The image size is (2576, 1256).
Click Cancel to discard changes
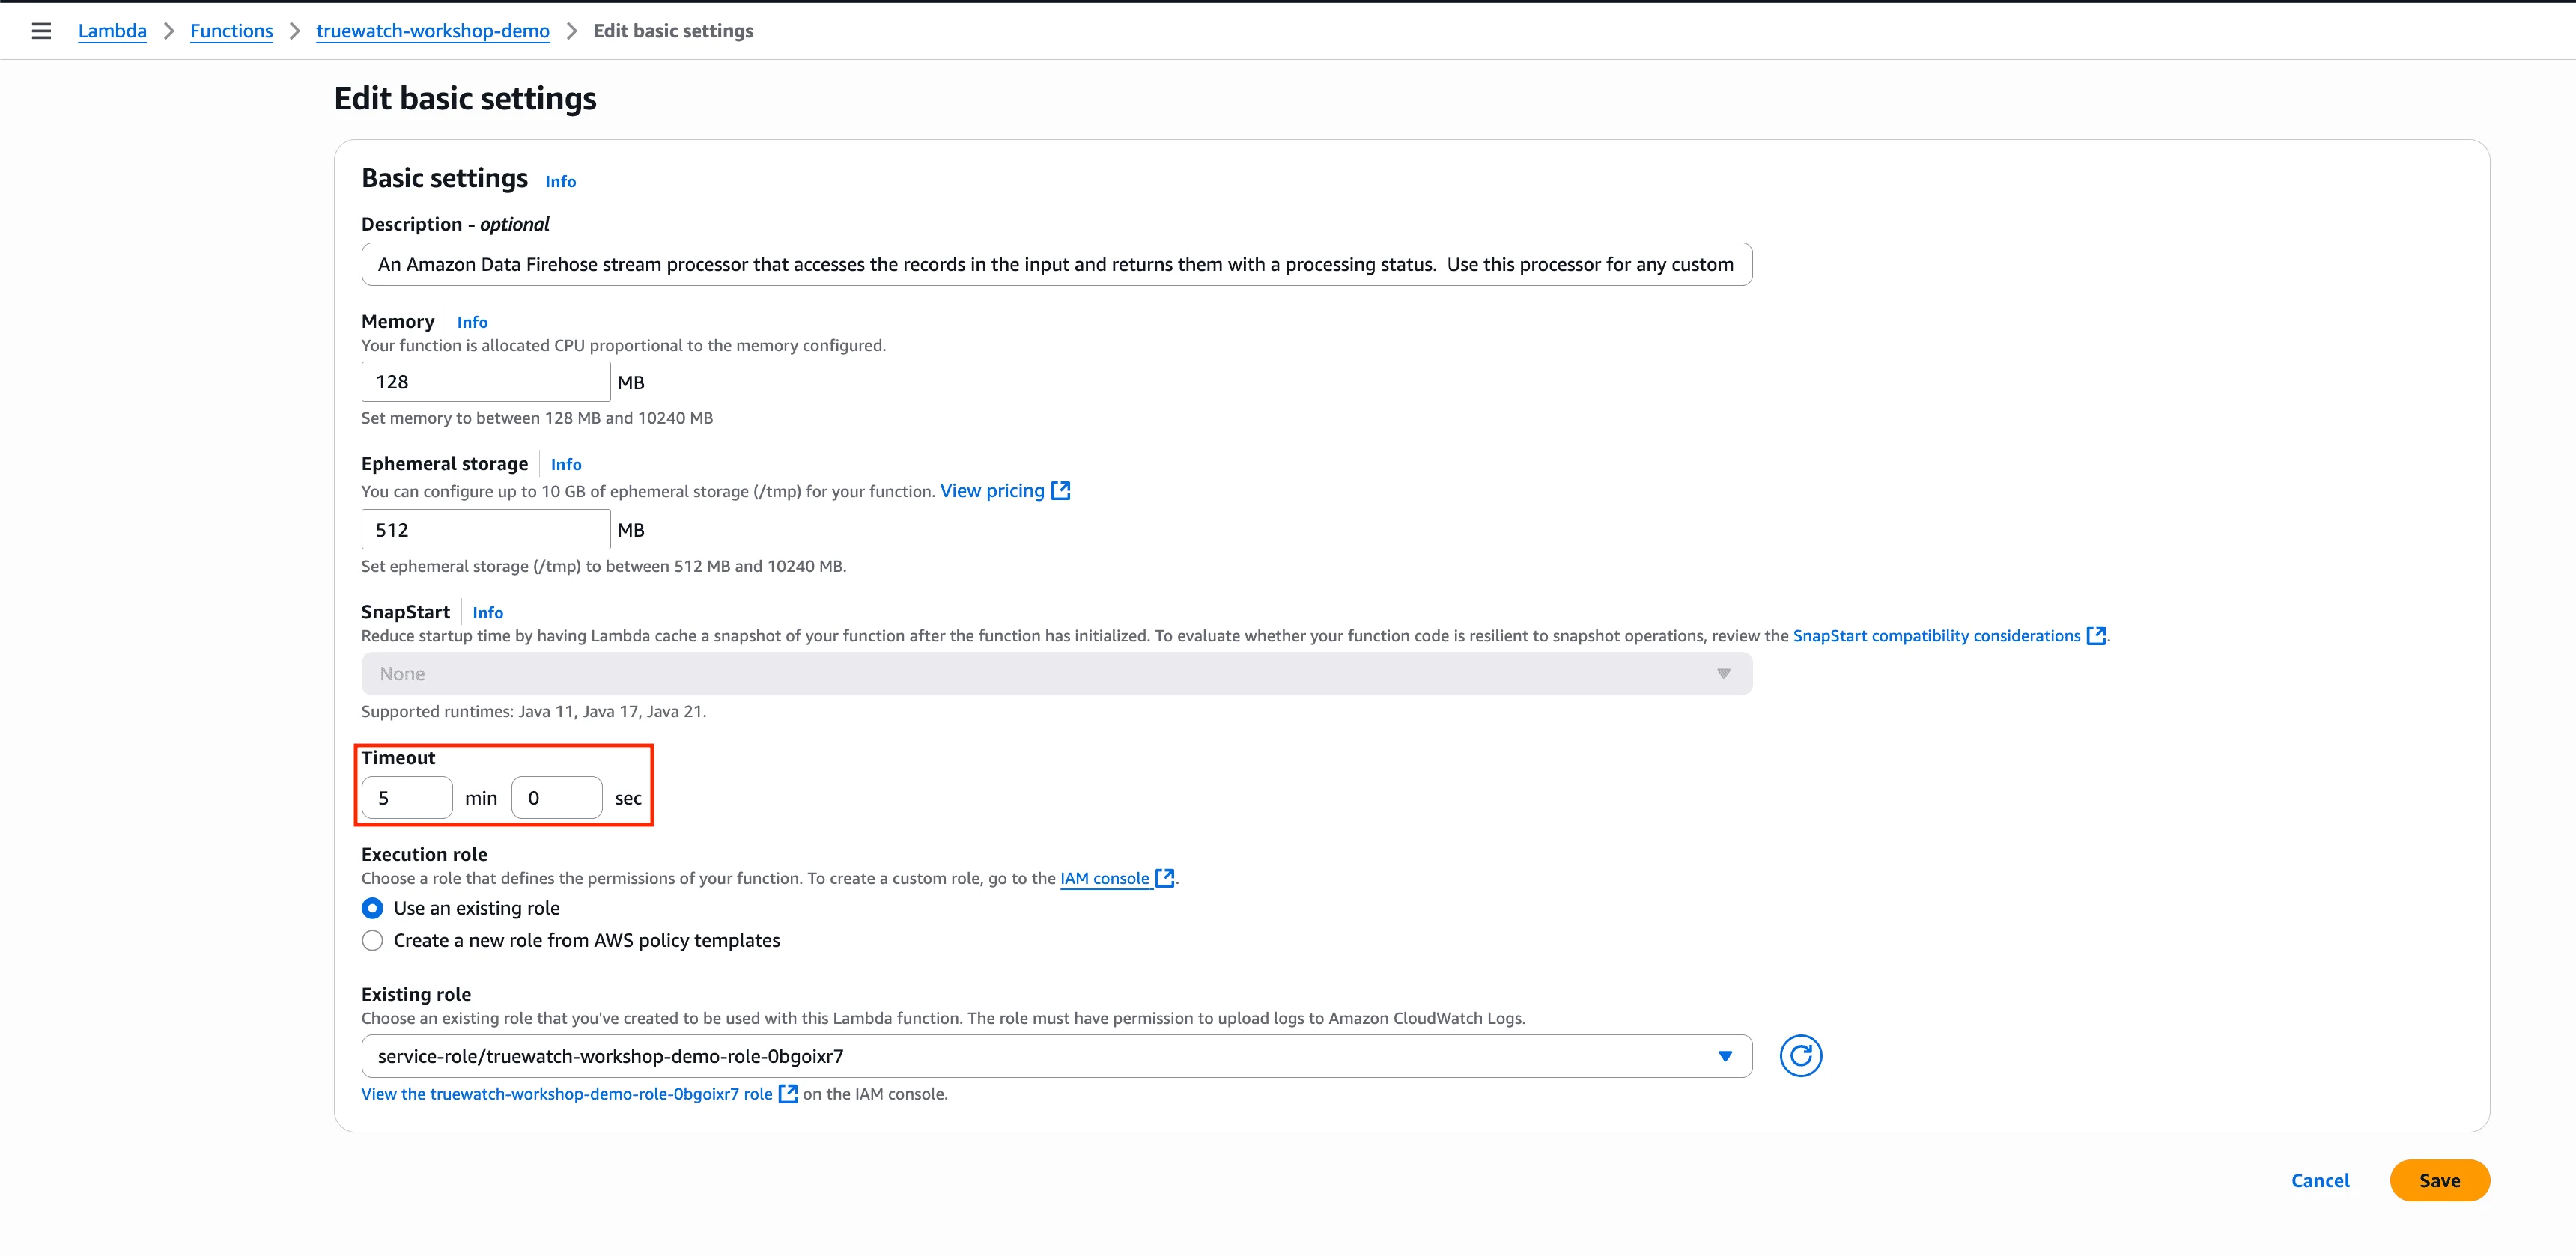(2320, 1180)
